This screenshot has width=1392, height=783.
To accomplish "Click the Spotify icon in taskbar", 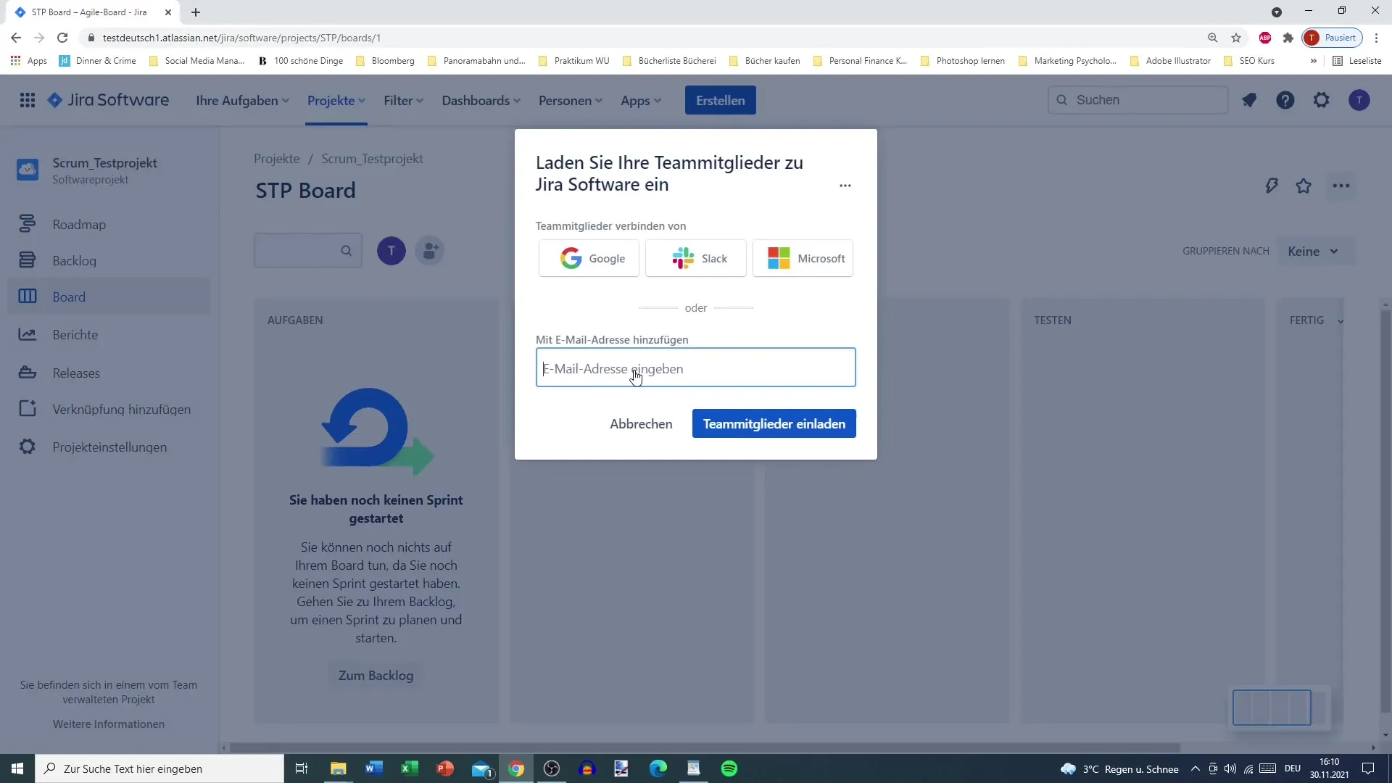I will point(730,768).
